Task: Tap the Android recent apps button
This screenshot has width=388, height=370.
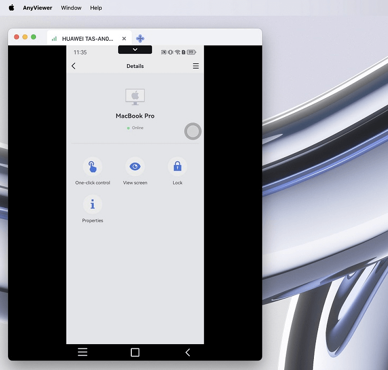Action: point(83,352)
